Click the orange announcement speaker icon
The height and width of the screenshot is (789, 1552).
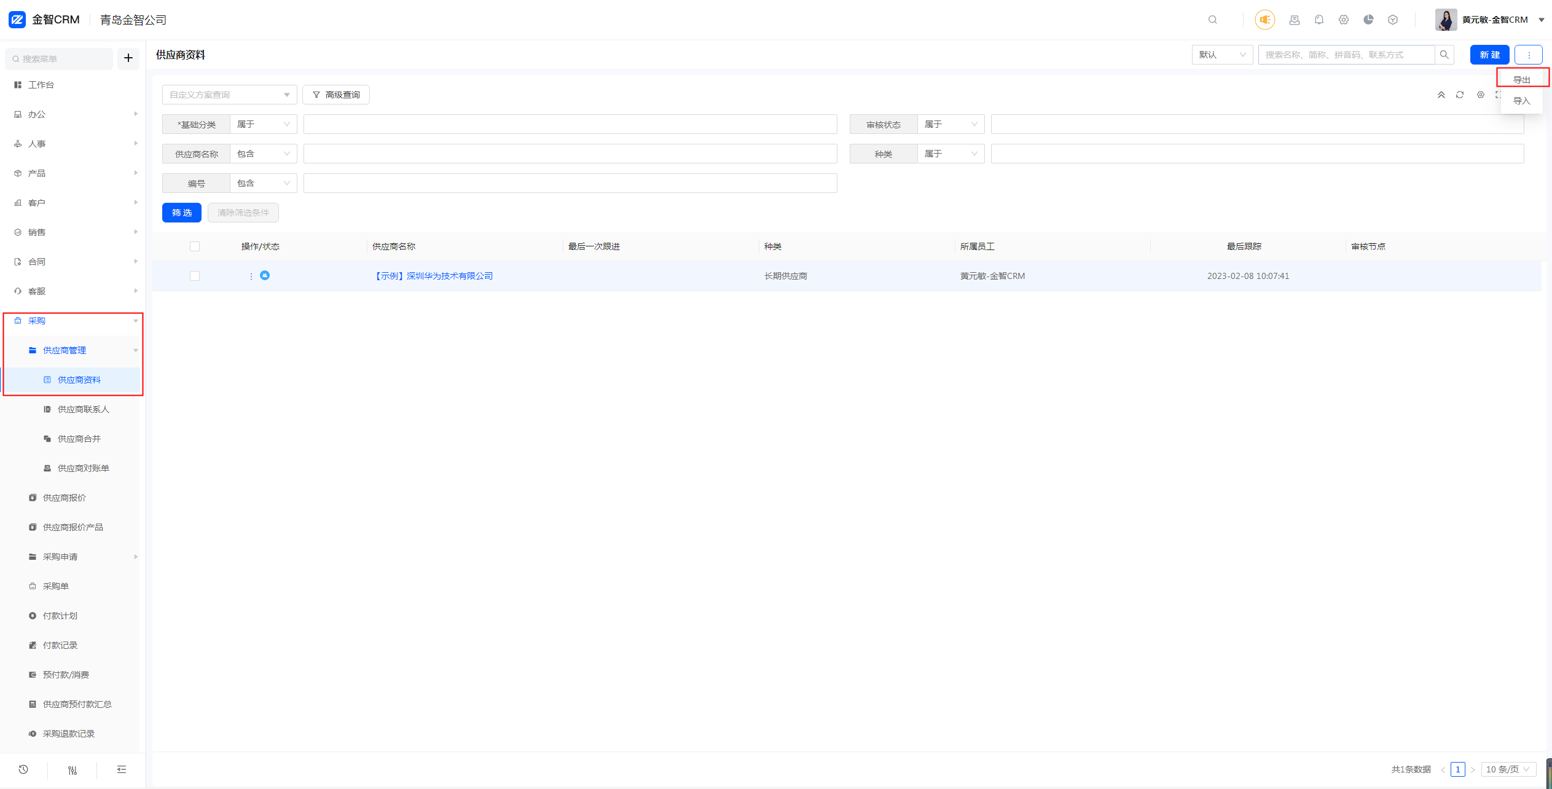(x=1264, y=20)
